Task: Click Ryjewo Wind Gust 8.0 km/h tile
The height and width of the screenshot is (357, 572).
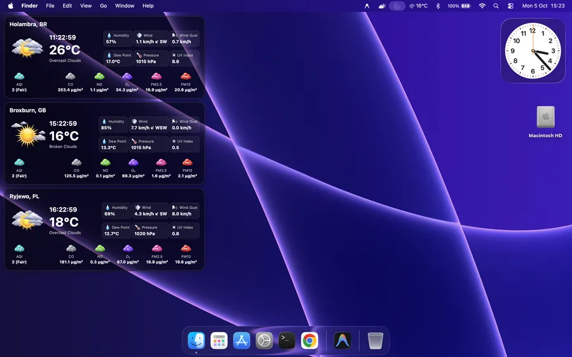Action: coord(184,210)
